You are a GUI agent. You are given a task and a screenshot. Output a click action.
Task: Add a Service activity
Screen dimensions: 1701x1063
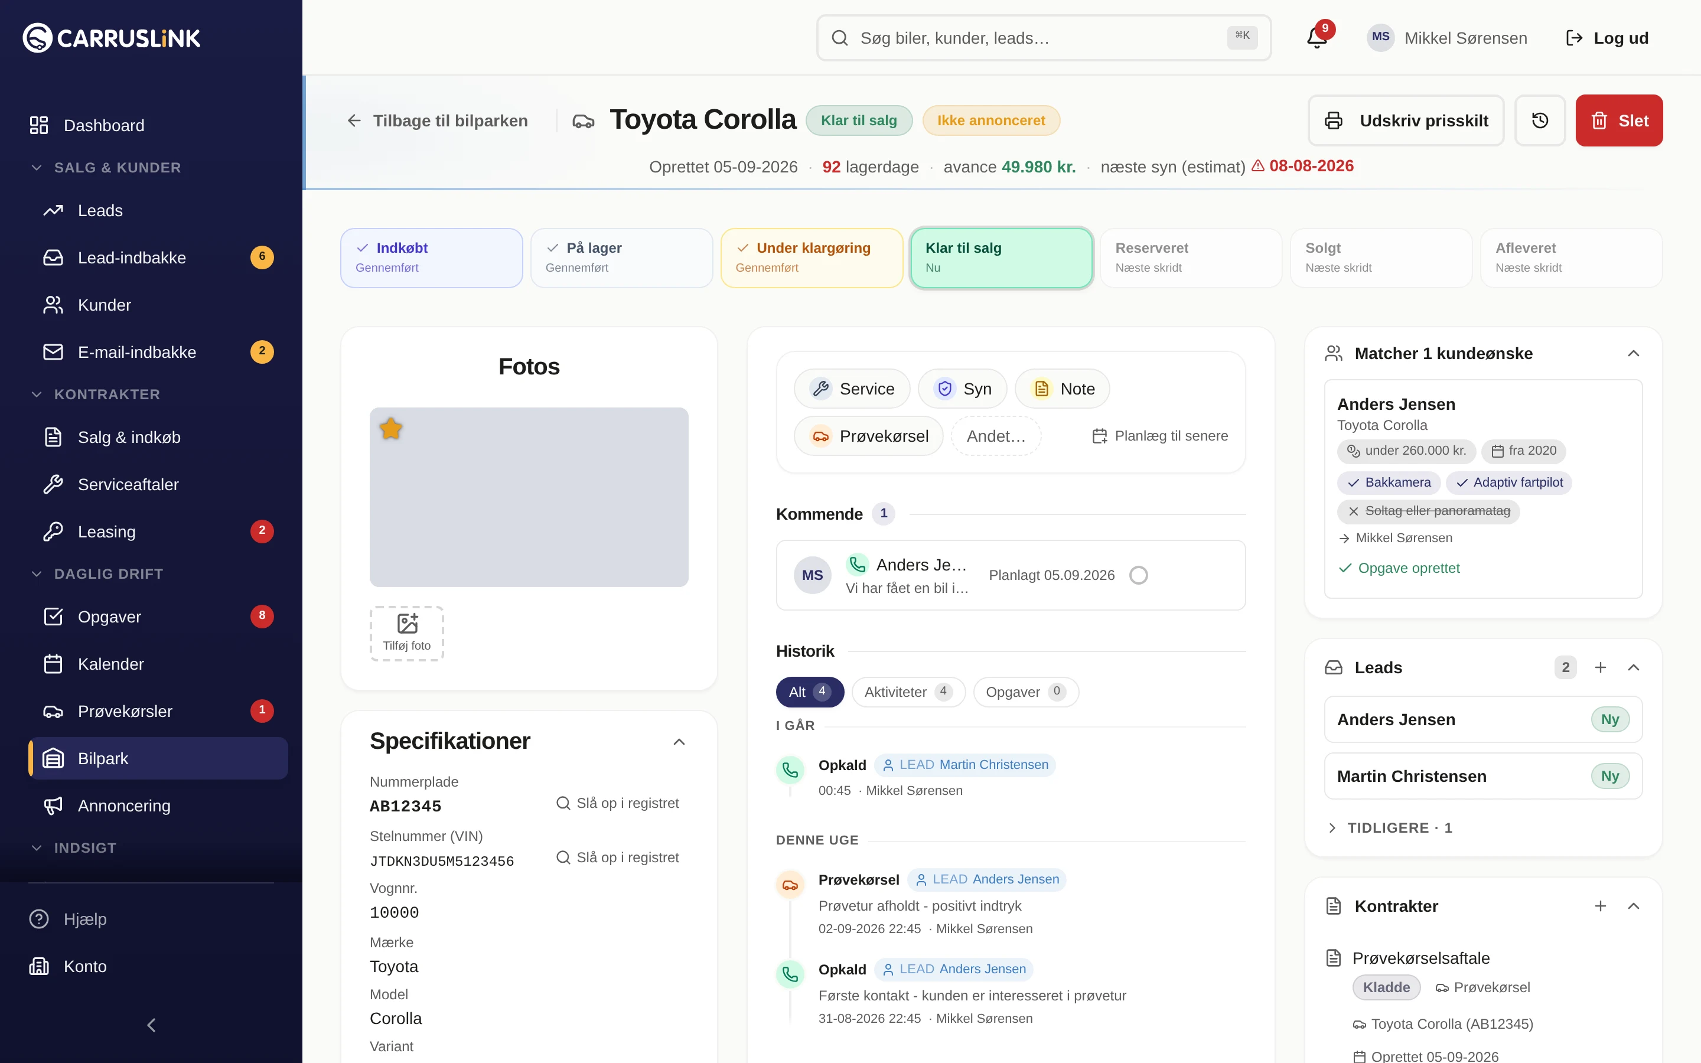[x=852, y=389]
